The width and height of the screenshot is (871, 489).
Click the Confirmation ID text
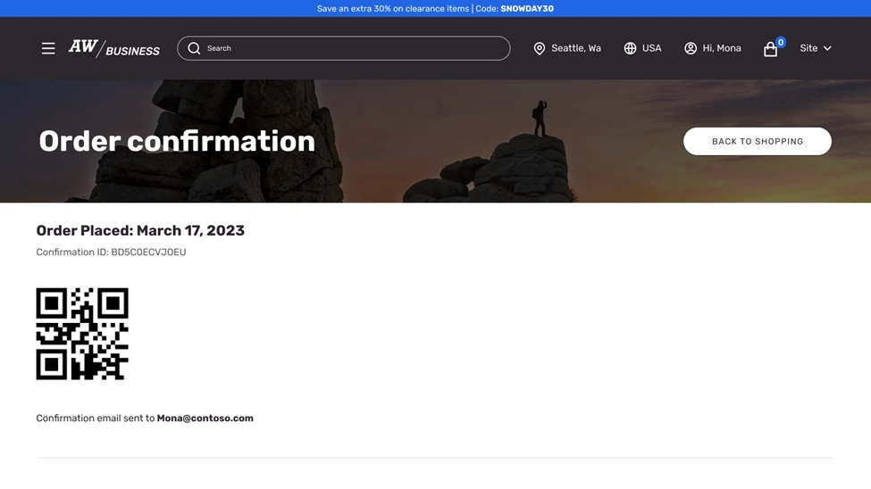(x=111, y=253)
